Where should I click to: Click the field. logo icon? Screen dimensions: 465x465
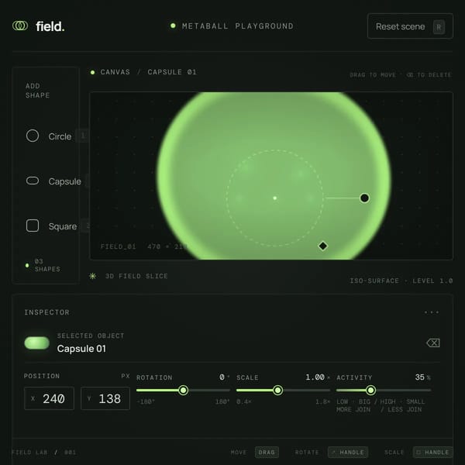click(20, 26)
